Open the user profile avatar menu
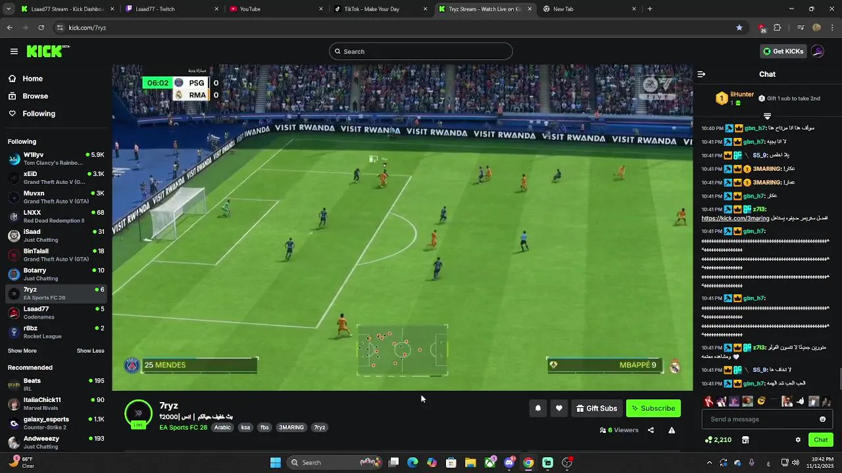Viewport: 842px width, 473px height. pos(818,51)
